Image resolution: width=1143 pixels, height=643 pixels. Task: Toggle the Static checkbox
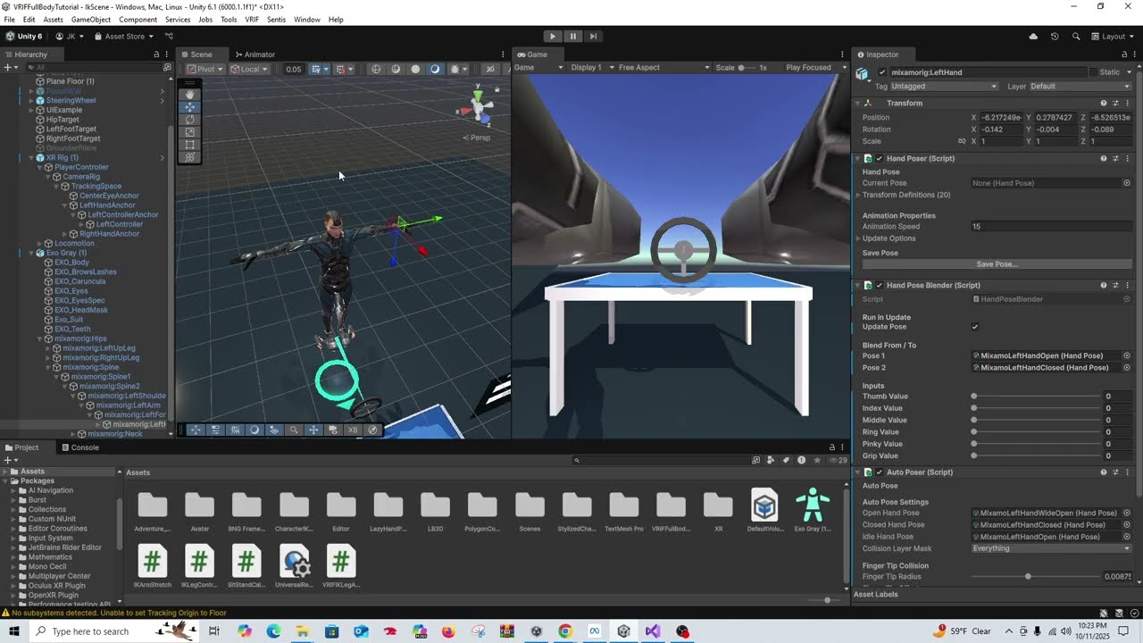point(1092,72)
